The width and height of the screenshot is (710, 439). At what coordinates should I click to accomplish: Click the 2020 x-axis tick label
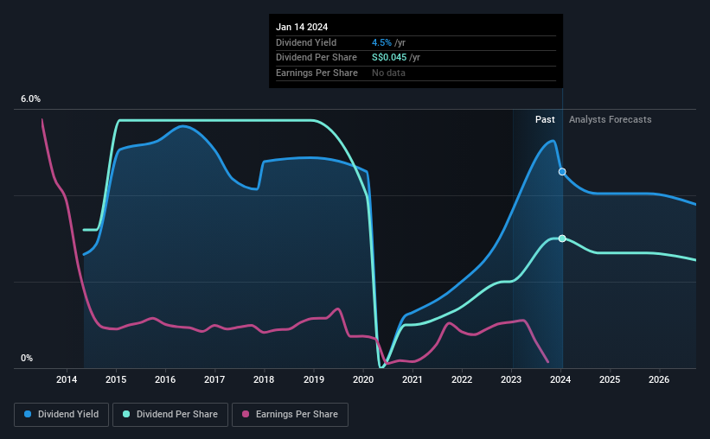(x=363, y=379)
